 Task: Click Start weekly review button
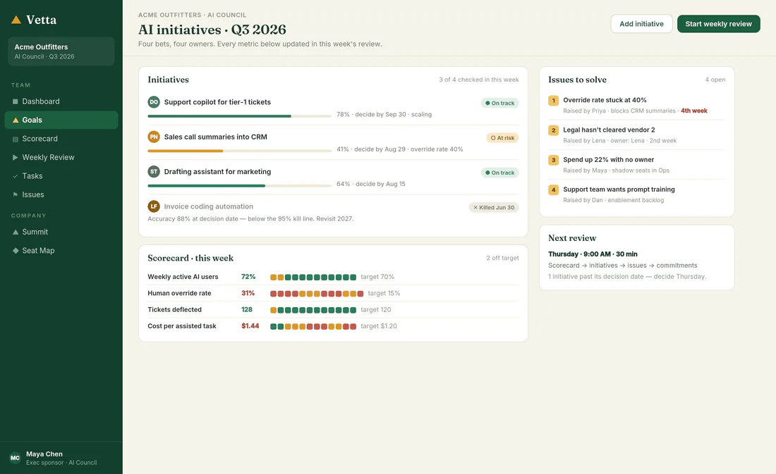[719, 24]
